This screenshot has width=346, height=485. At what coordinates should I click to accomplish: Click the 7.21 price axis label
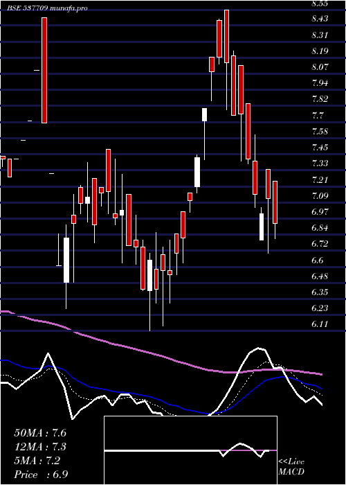[x=320, y=179]
